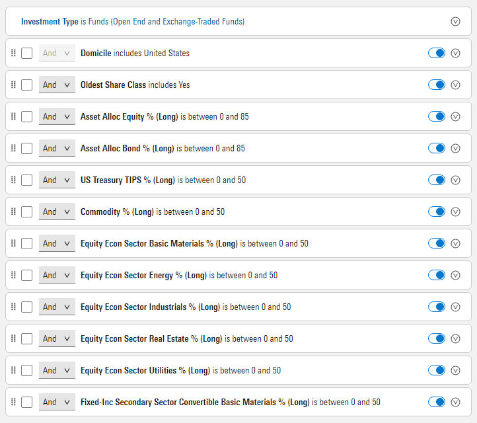Click the drag handle for Domicile row
This screenshot has height=423, width=477.
click(x=13, y=53)
